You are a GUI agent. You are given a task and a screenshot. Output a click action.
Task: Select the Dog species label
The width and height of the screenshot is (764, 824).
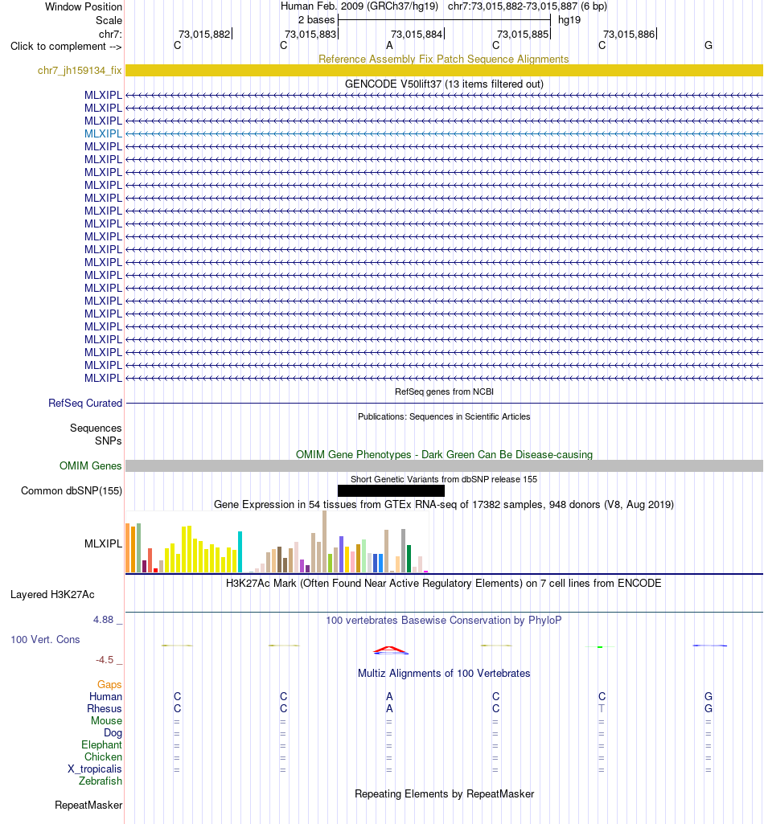[113, 732]
